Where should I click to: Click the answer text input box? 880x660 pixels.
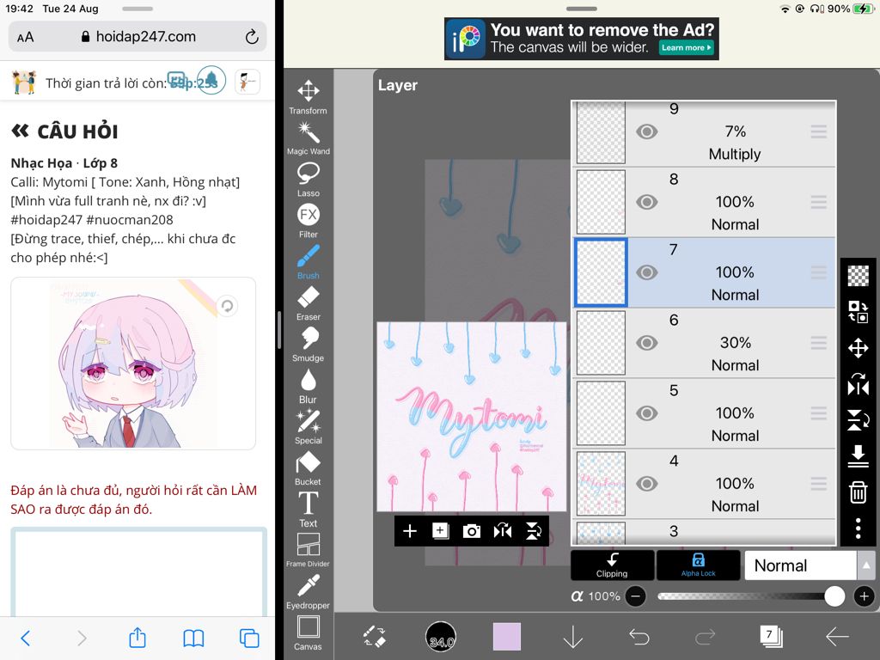point(138,572)
